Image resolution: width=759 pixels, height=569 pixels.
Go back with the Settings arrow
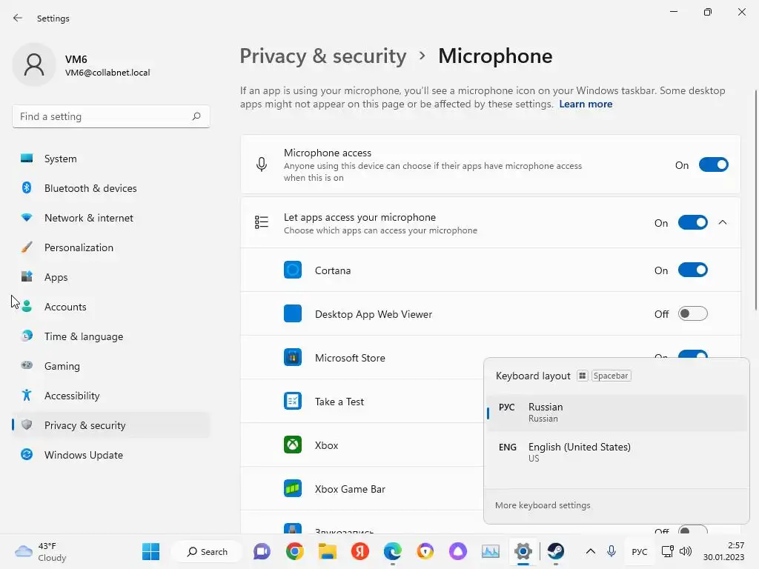[x=18, y=18]
